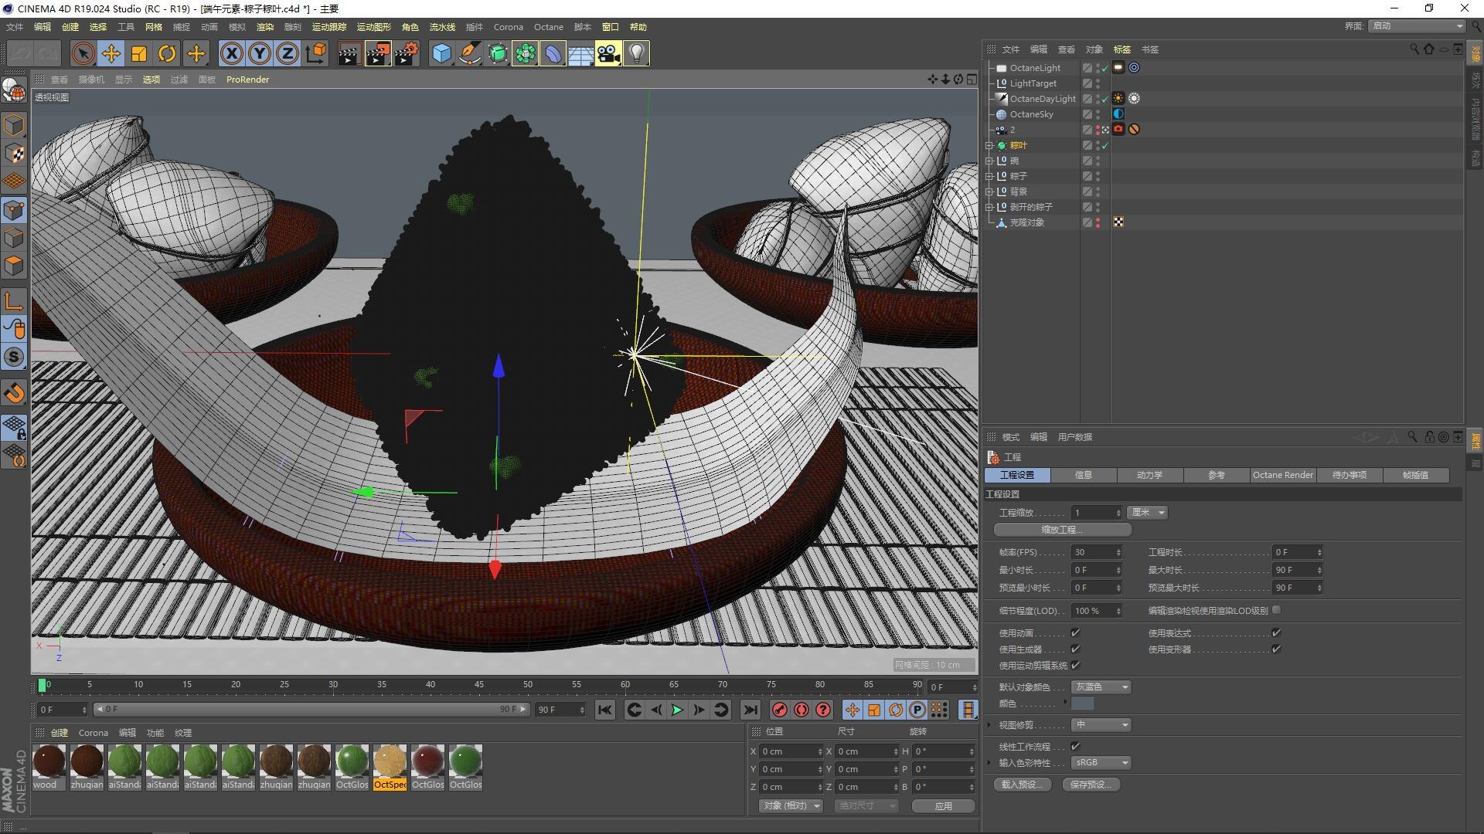
Task: Switch to the 动力学 tab
Action: pyautogui.click(x=1149, y=475)
